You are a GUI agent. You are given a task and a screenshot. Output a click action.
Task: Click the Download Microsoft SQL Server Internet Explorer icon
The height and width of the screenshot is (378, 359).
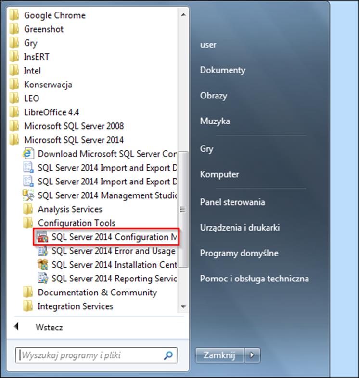28,154
